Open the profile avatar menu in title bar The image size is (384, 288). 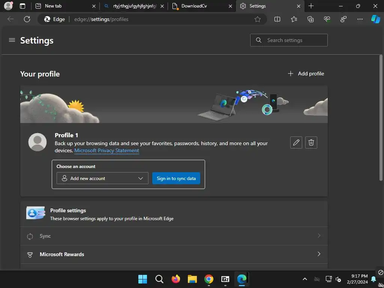tap(8, 6)
